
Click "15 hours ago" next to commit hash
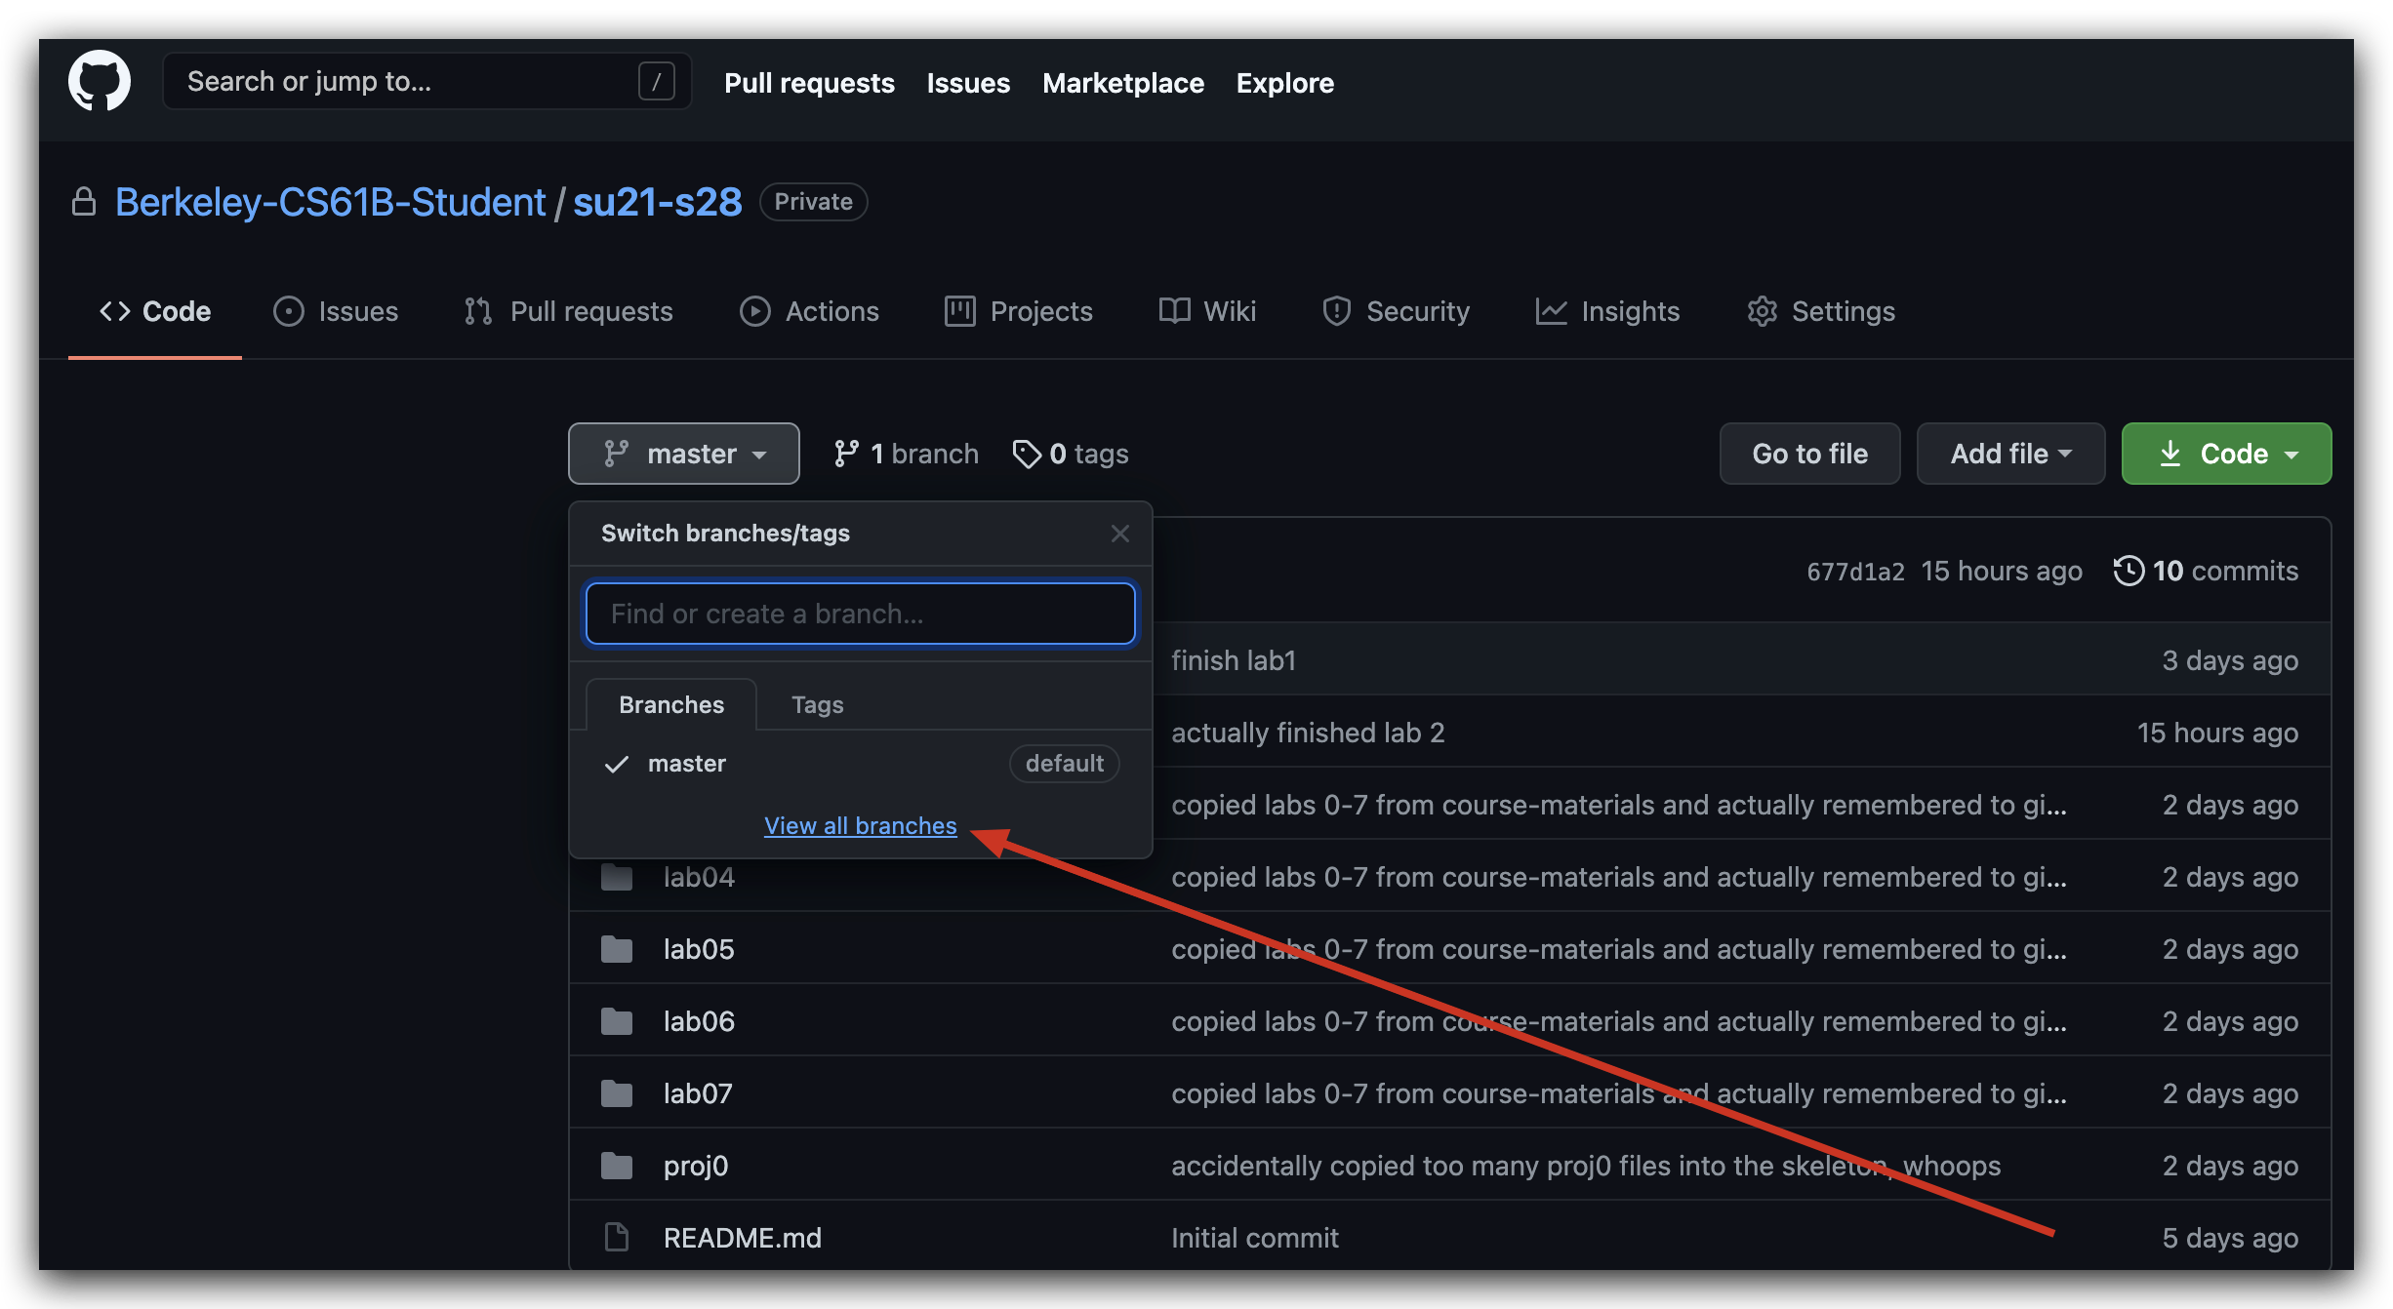2002,571
